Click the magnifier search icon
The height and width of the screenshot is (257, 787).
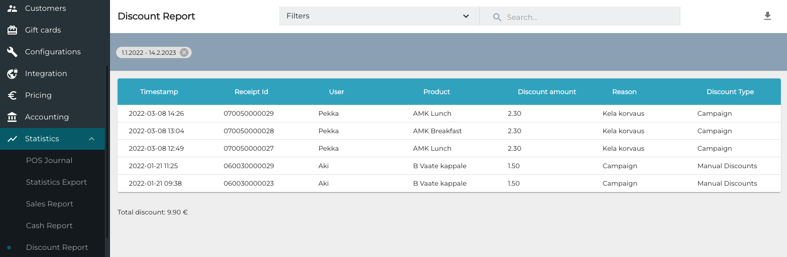pyautogui.click(x=497, y=17)
